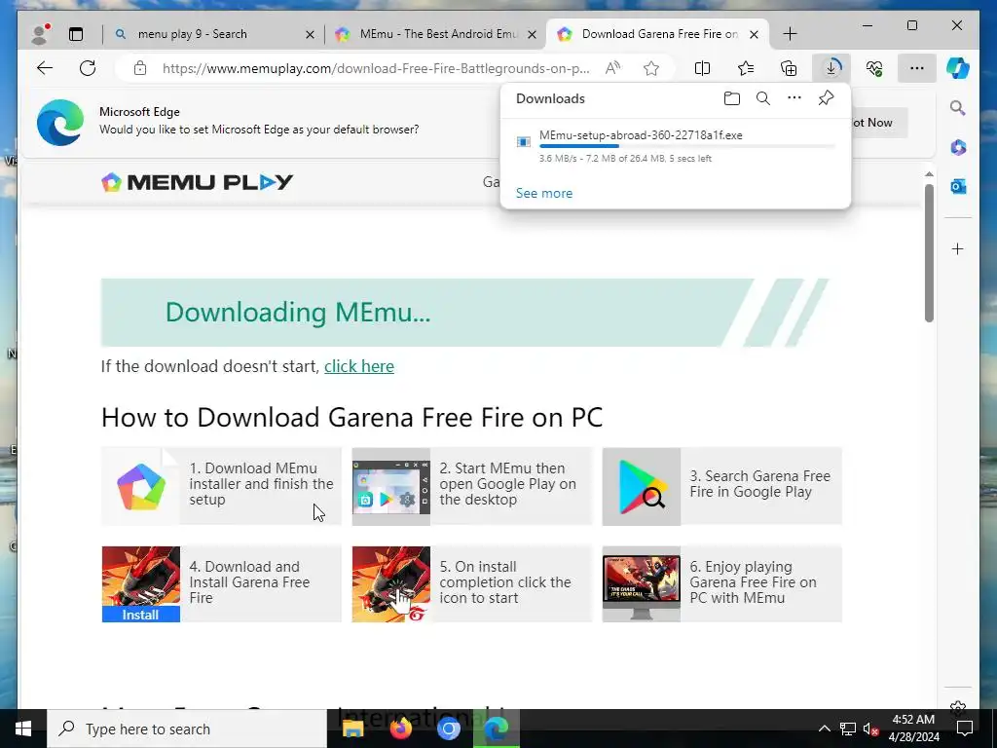Click the scrollbar up arrow
This screenshot has height=748, width=997.
coord(929,174)
